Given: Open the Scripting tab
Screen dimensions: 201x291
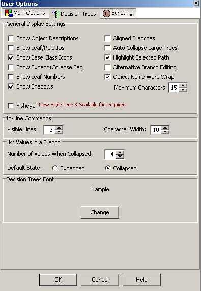Looking at the screenshot, I should click(x=118, y=13).
